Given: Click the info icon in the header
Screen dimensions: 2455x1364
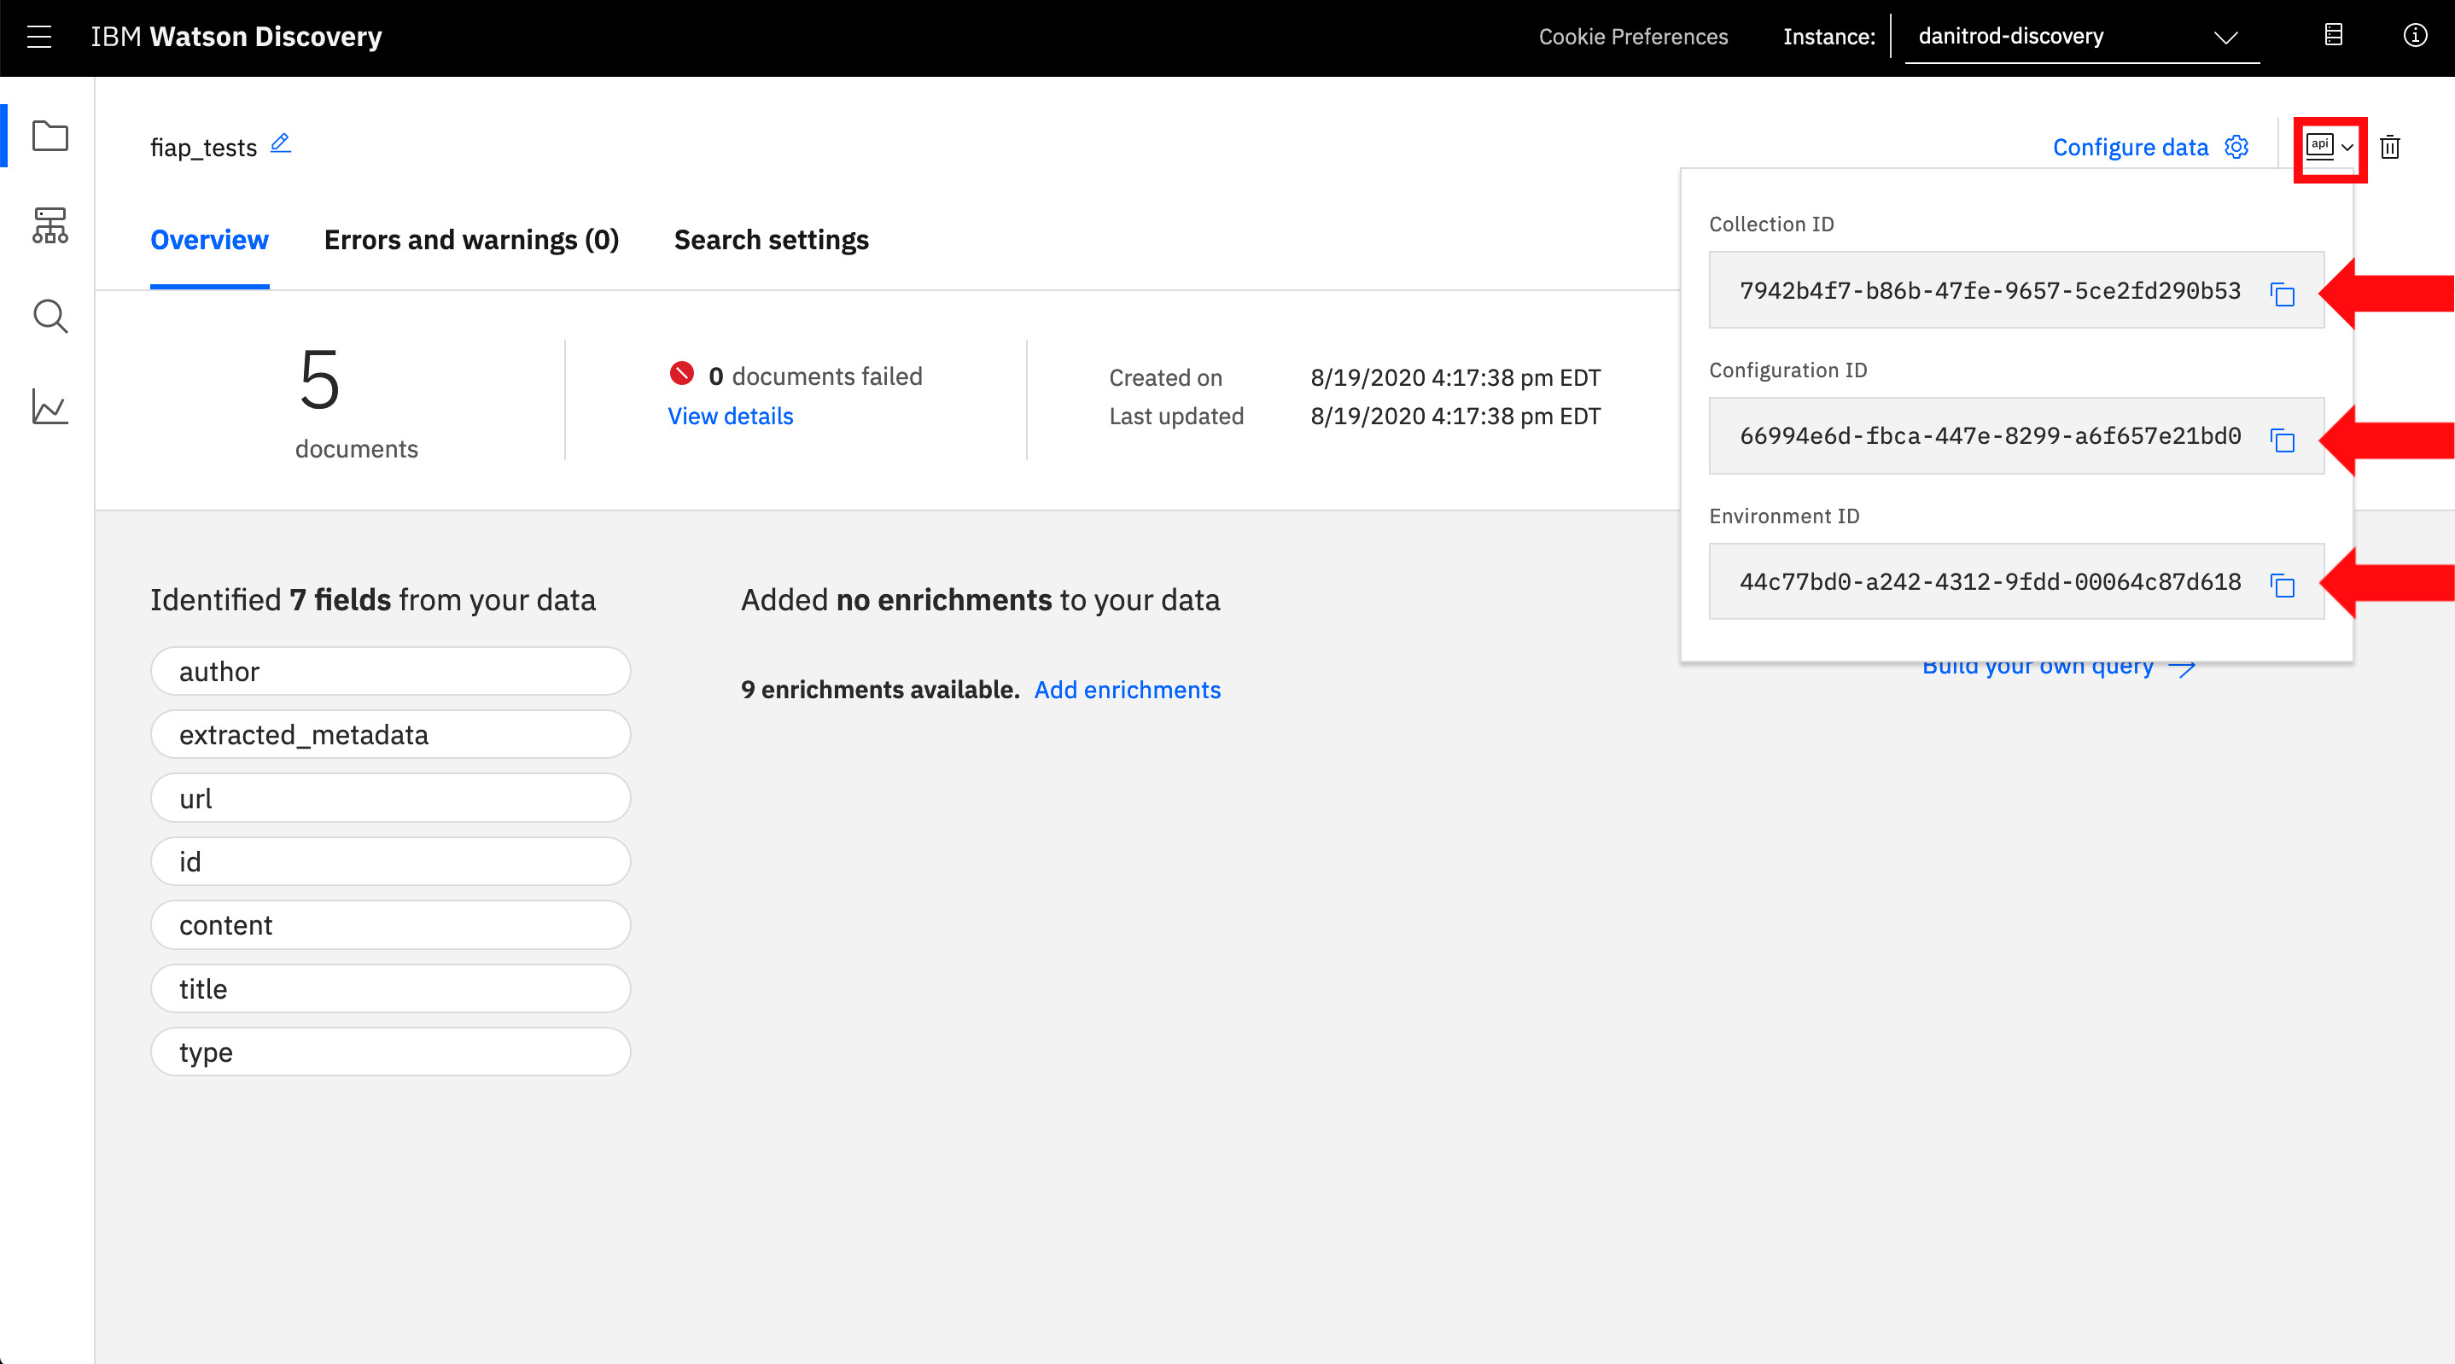Looking at the screenshot, I should (x=2414, y=36).
